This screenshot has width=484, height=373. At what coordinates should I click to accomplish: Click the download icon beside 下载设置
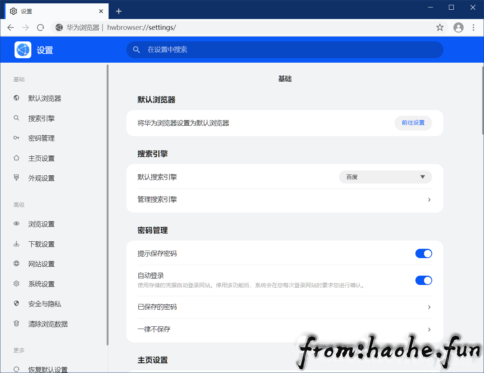click(16, 244)
